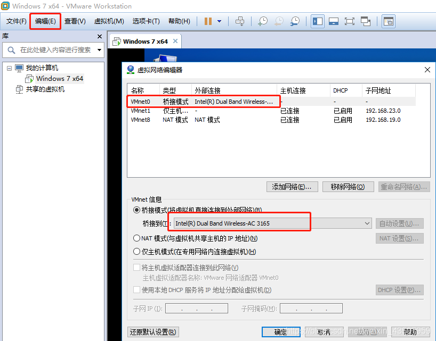The height and width of the screenshot is (341, 436).
Task: Open the 虚拟机(M) menu
Action: [109, 21]
